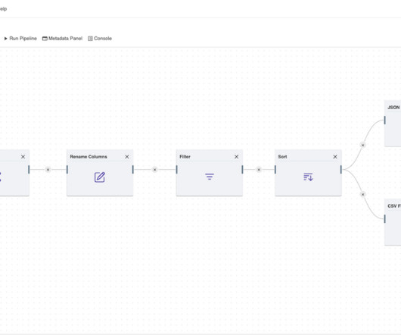Click the Rename Columns node title
The height and width of the screenshot is (335, 401).
point(89,157)
